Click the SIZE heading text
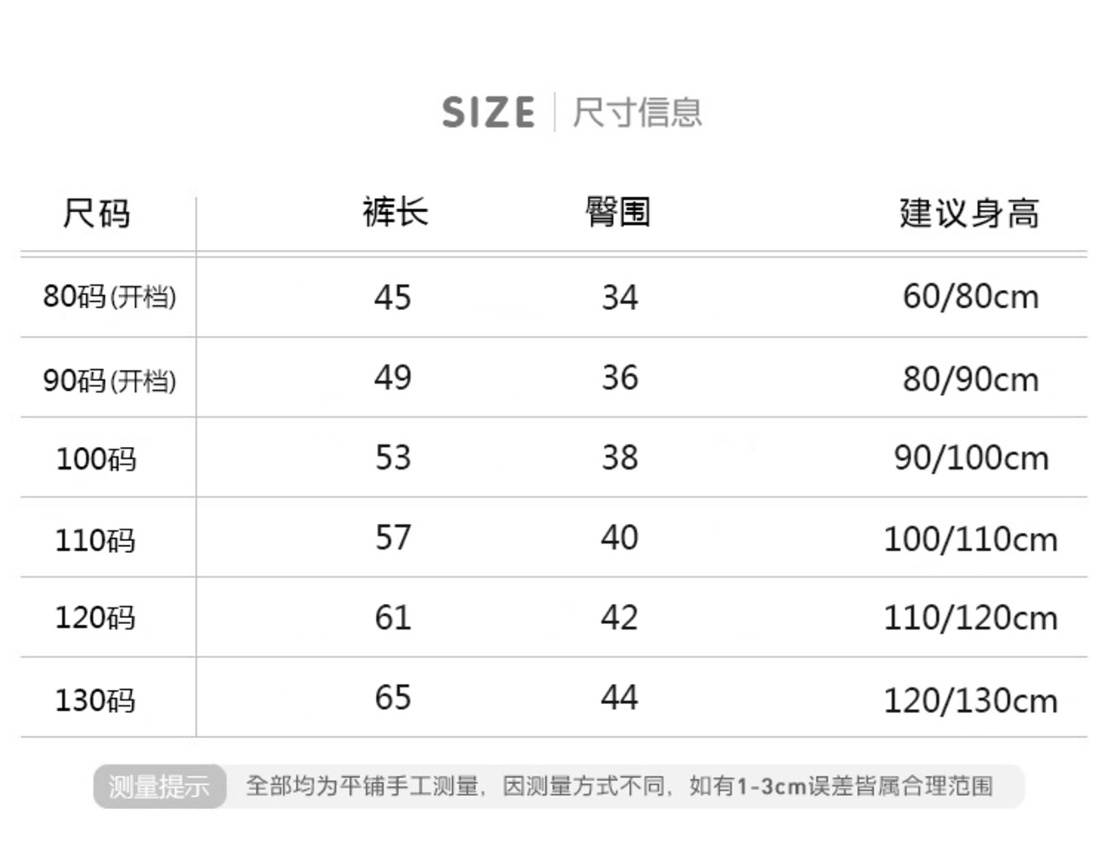Image resolution: width=1111 pixels, height=868 pixels. (488, 113)
